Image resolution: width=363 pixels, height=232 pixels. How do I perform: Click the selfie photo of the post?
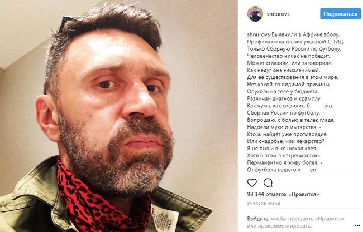pos(119,116)
